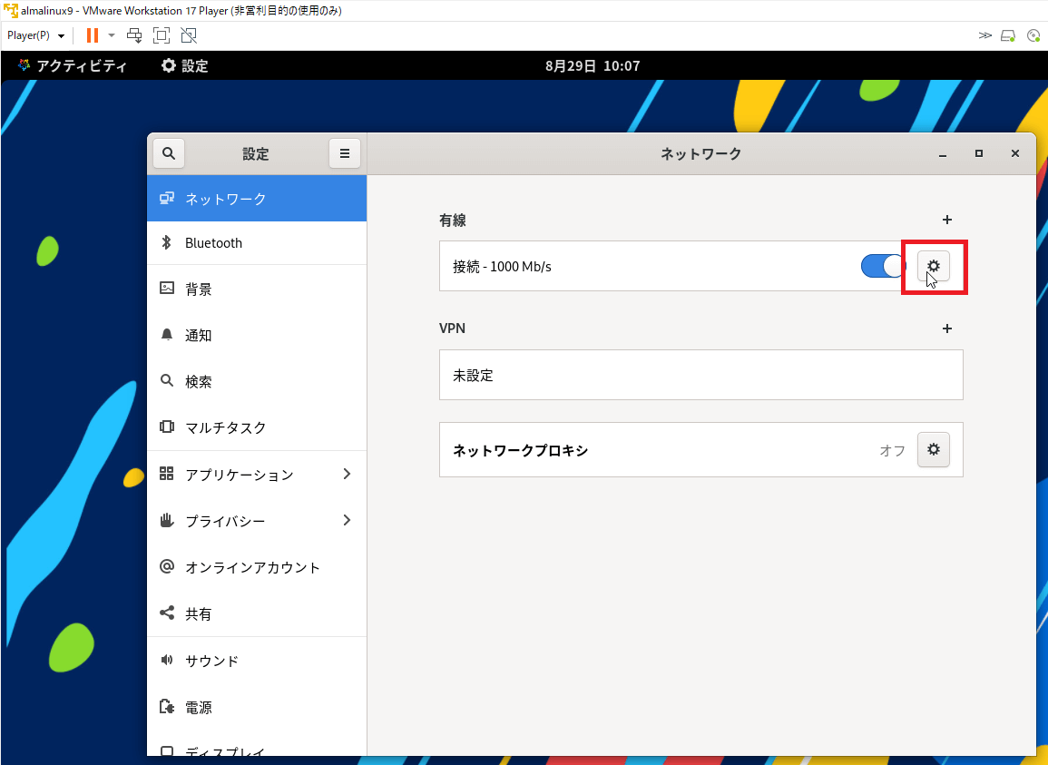Open the settings hamburger menu
1048x765 pixels.
[344, 153]
